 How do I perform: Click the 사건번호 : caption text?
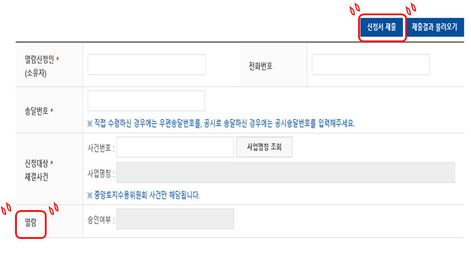(x=101, y=148)
